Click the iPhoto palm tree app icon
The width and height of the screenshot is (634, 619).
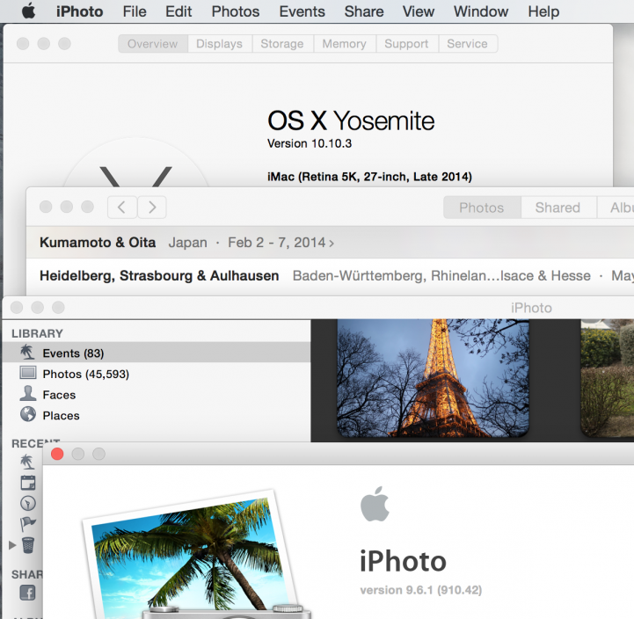pos(194,555)
